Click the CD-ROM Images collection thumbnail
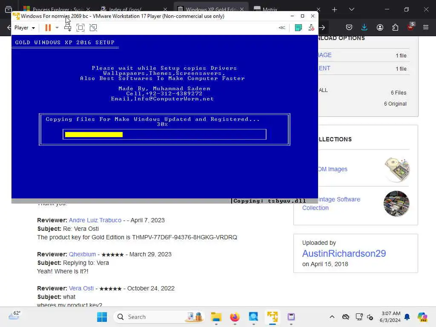The width and height of the screenshot is (436, 327). coord(397,169)
